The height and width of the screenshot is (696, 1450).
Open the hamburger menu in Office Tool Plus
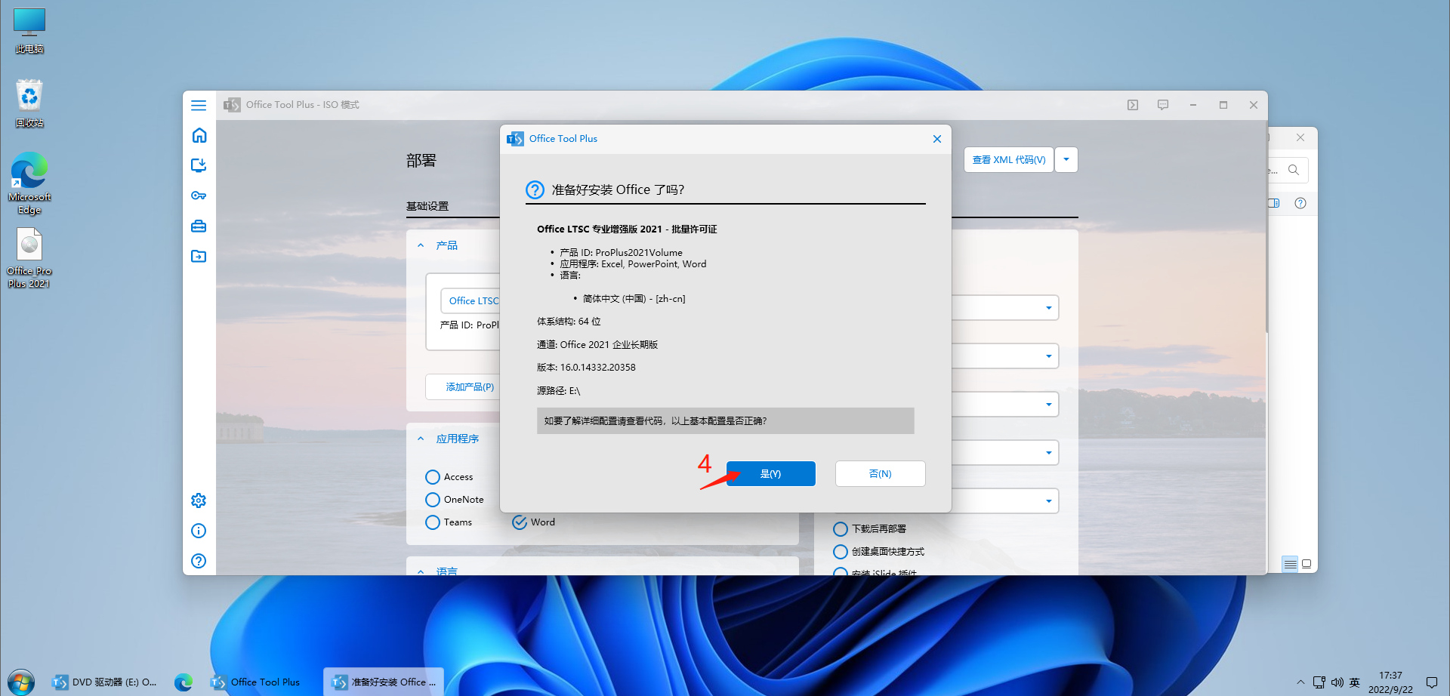[x=199, y=105]
